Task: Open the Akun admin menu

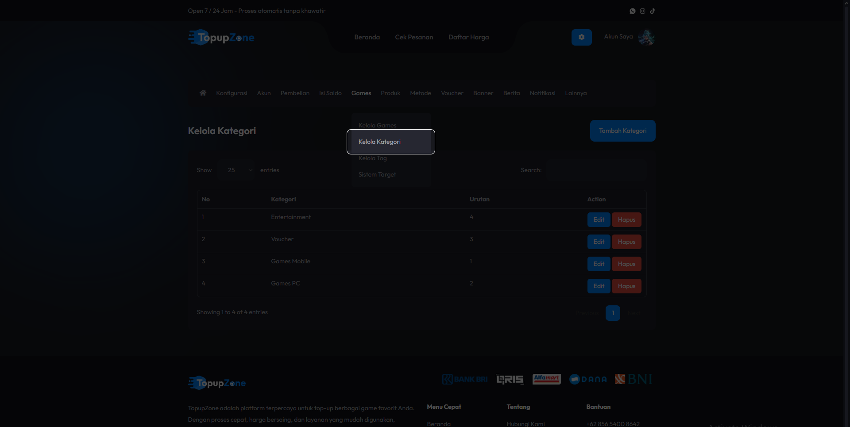Action: click(264, 93)
